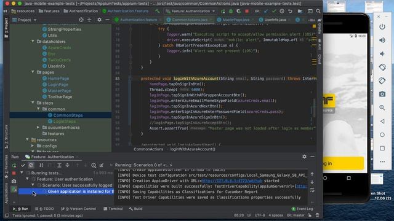
Task: Click the Git rollback arrow icon
Action: 290,11
